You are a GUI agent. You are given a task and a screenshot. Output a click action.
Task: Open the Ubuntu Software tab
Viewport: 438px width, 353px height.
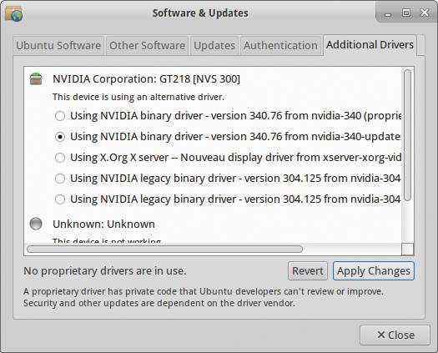[x=58, y=46]
